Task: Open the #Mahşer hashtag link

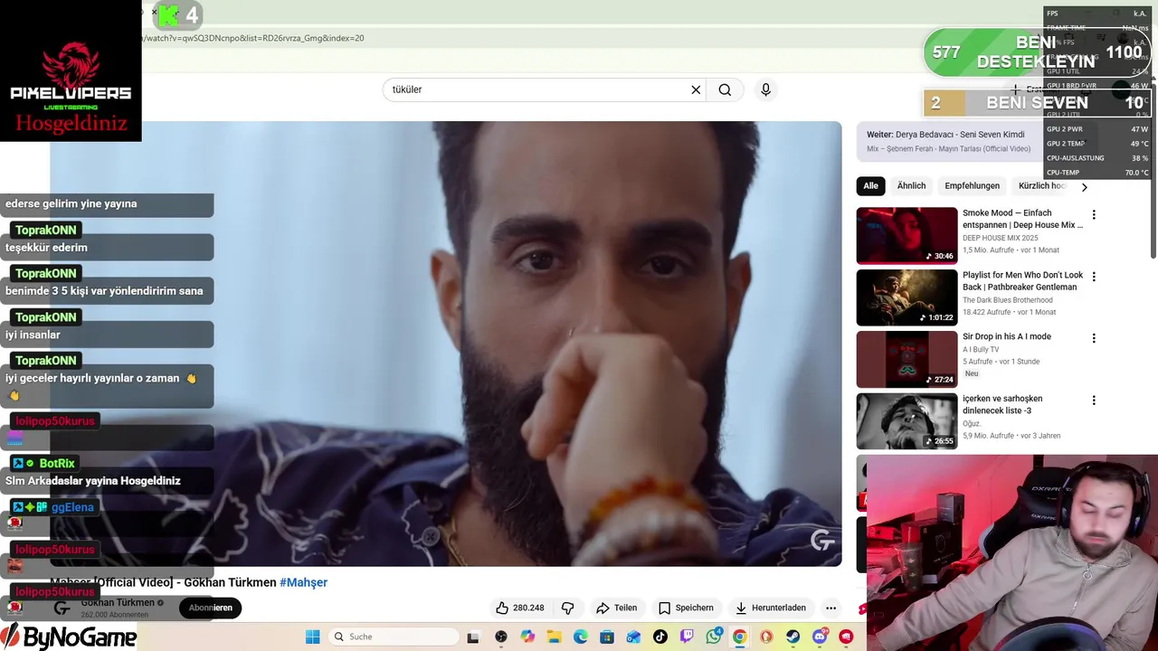Action: (x=303, y=582)
